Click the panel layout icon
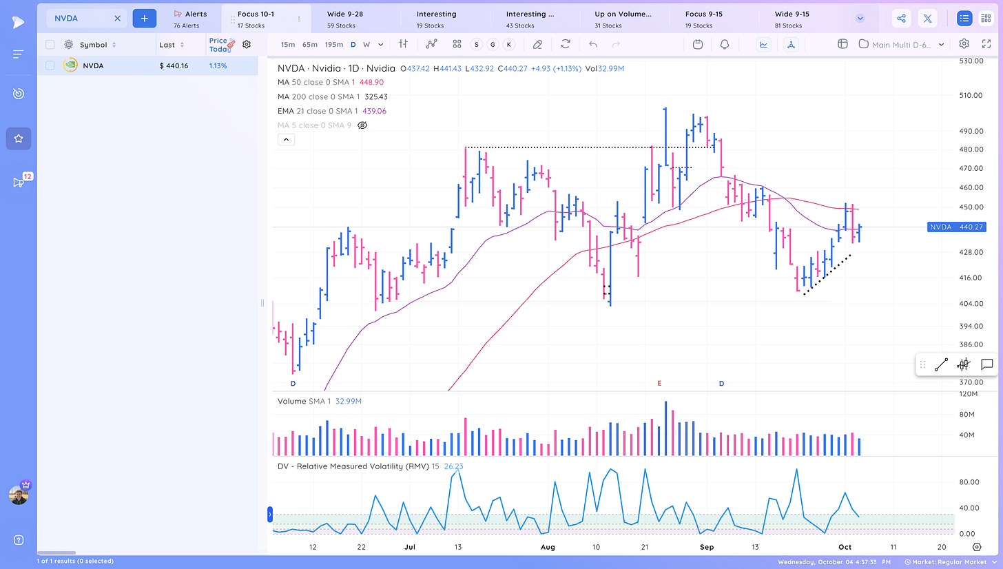1003x569 pixels. 842,44
